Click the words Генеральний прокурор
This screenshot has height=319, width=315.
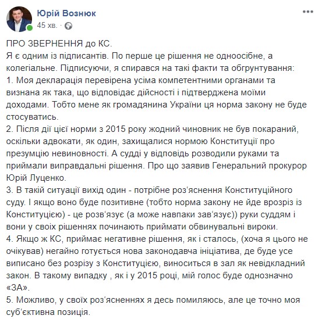coord(260,166)
